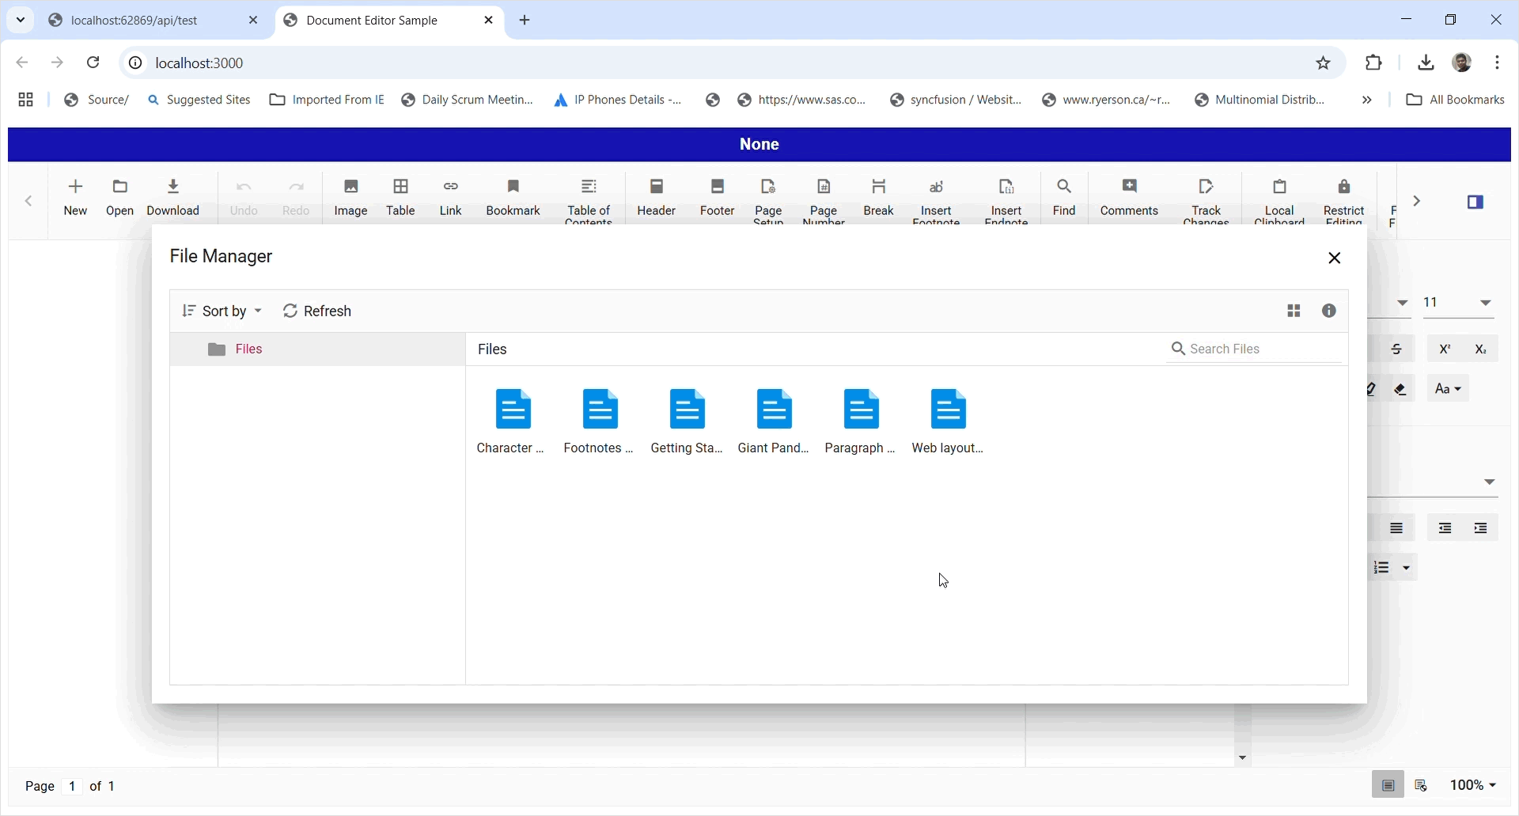The image size is (1519, 816).
Task: Open the 100% zoom level dropdown
Action: [x=1473, y=785]
